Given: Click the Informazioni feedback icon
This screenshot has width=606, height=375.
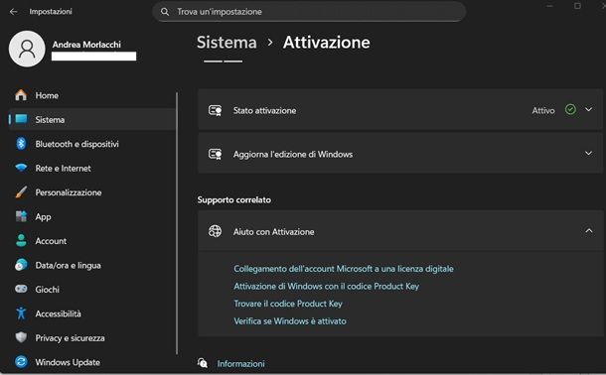Looking at the screenshot, I should tap(203, 363).
